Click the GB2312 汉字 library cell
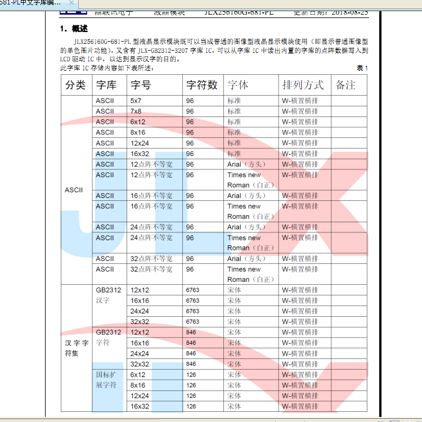 [108, 295]
